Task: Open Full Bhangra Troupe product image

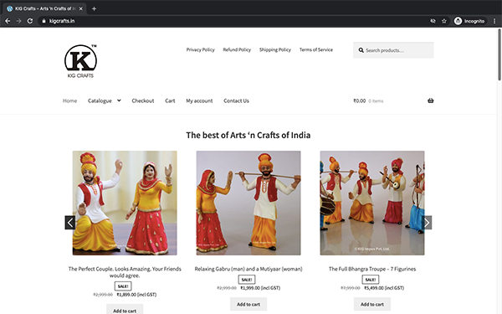Action: click(372, 203)
